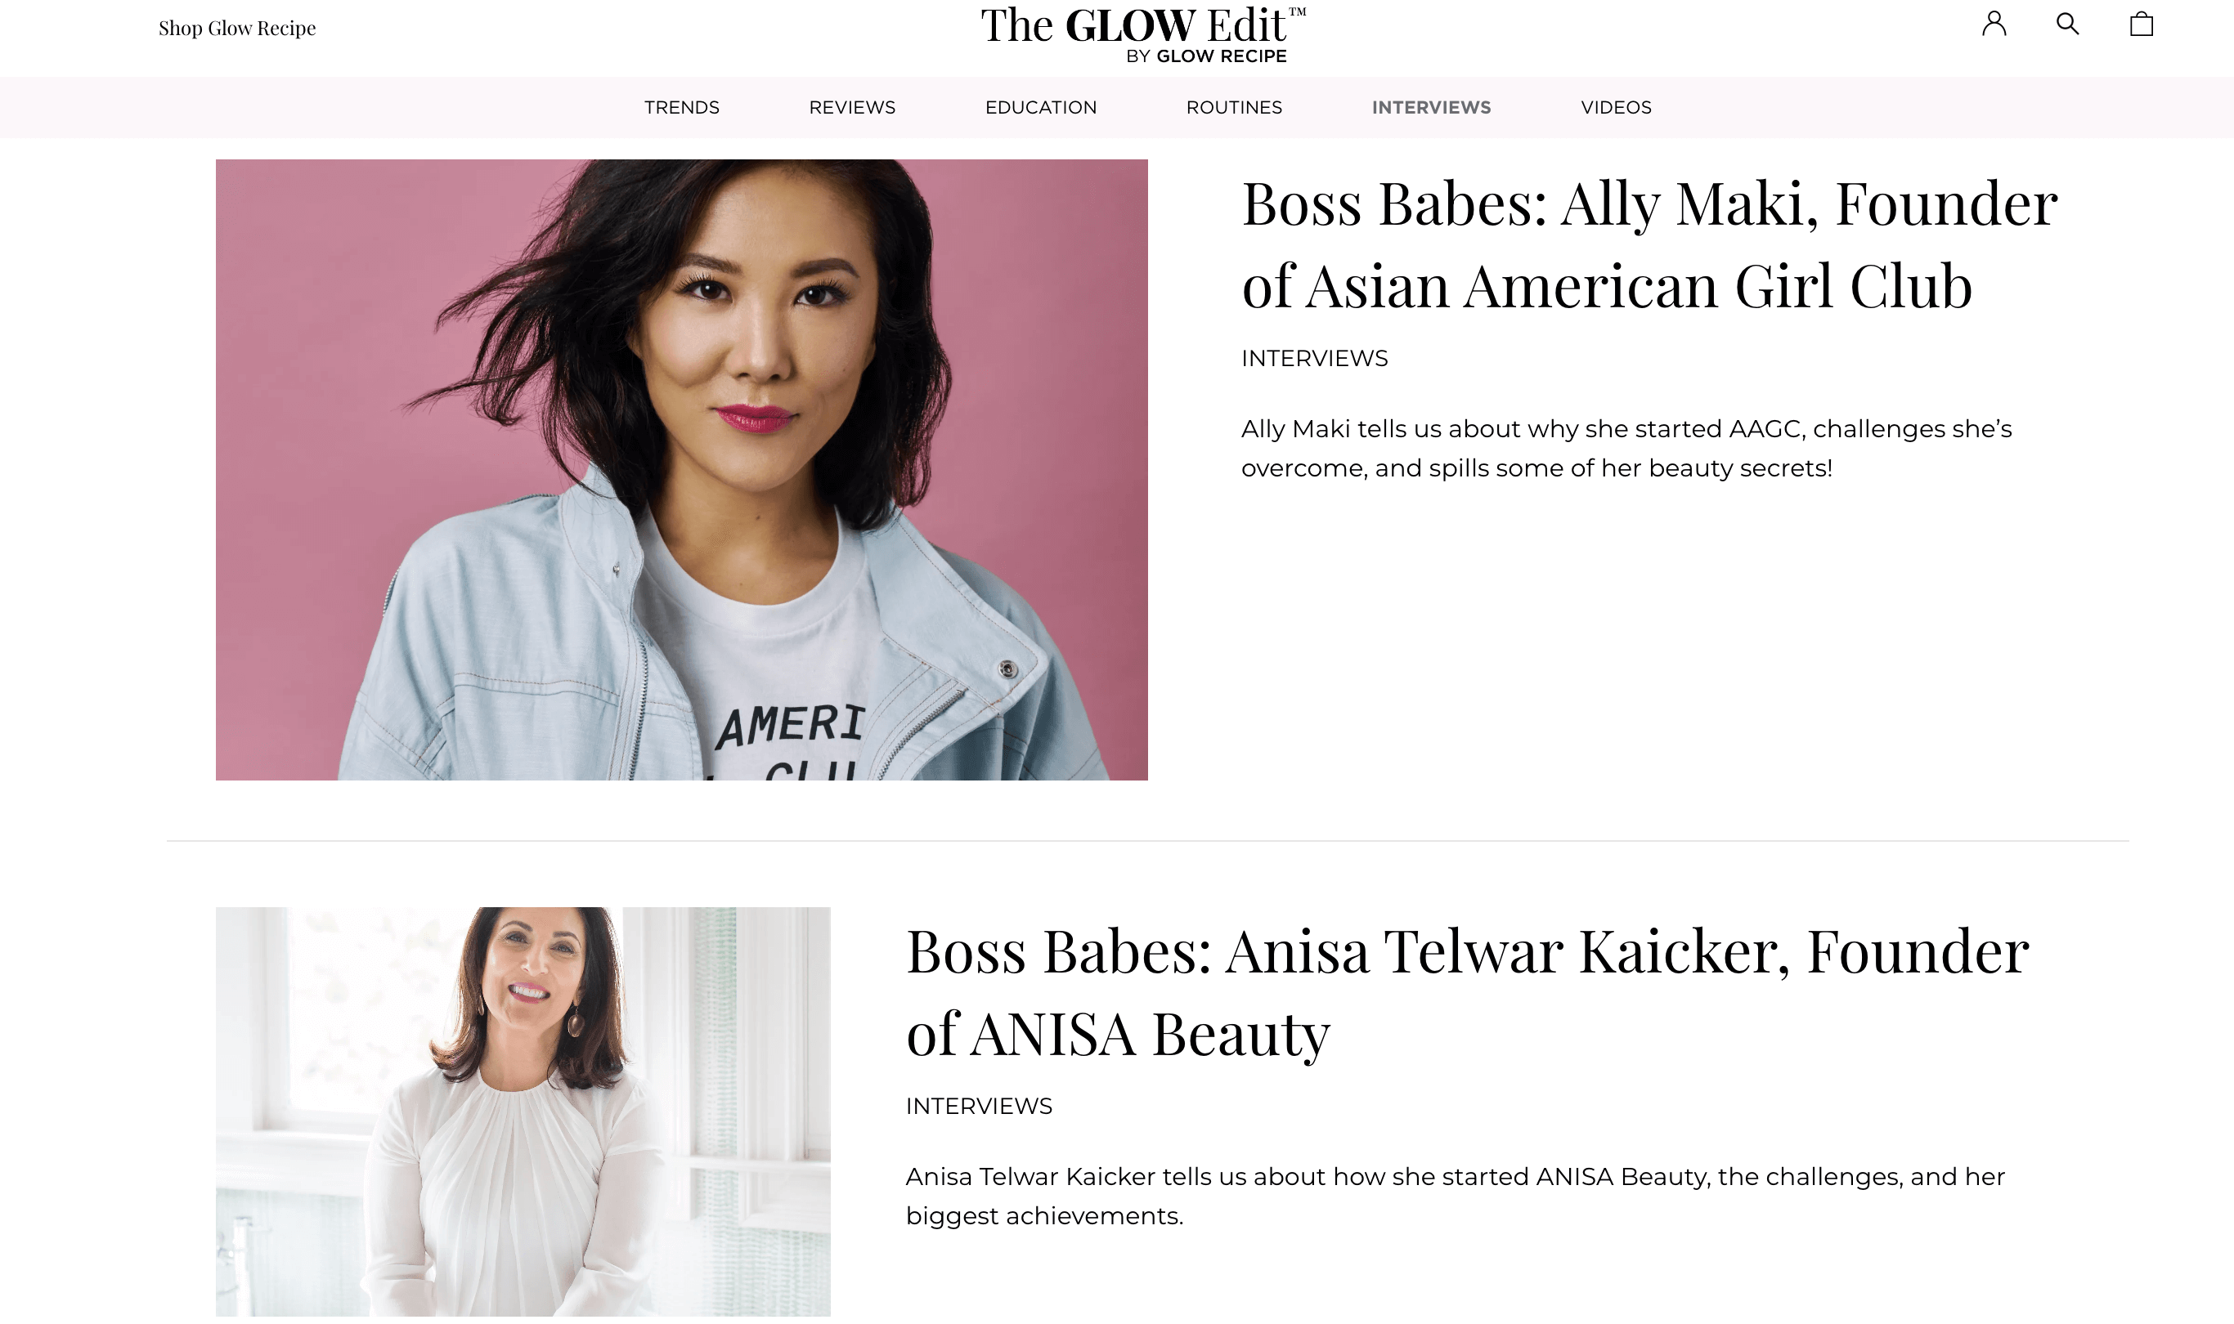Click the ANISA Beauty article summary text
The height and width of the screenshot is (1324, 2234).
1455,1196
